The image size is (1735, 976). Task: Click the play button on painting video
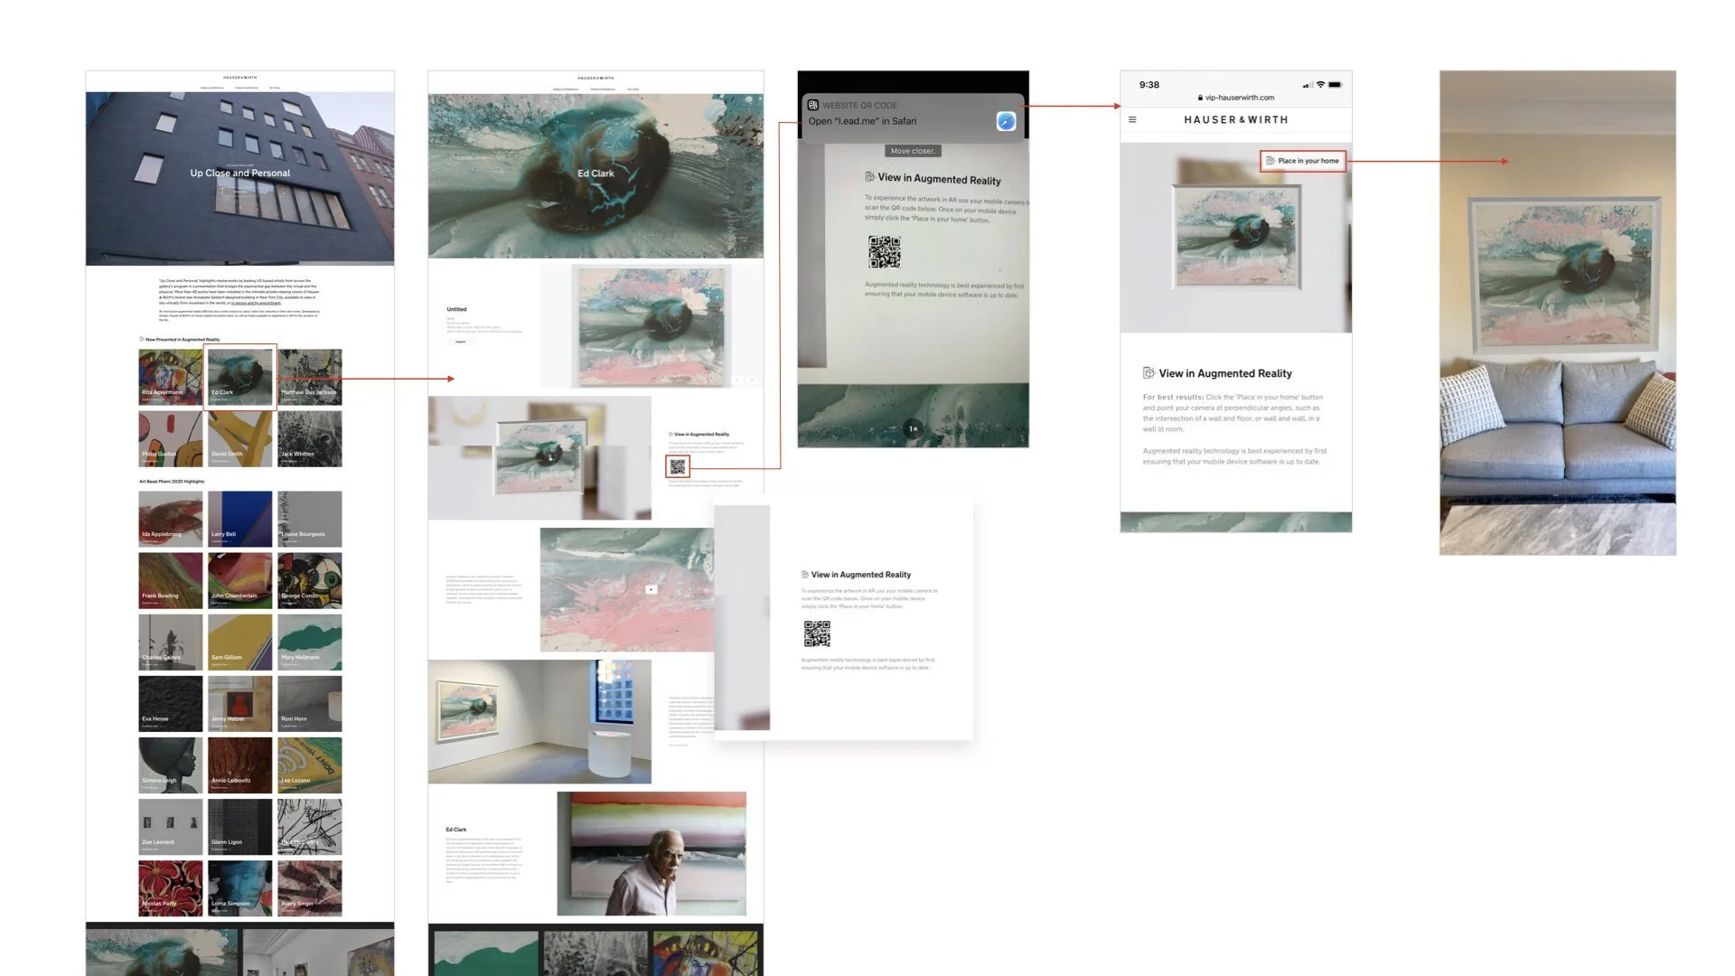click(651, 589)
